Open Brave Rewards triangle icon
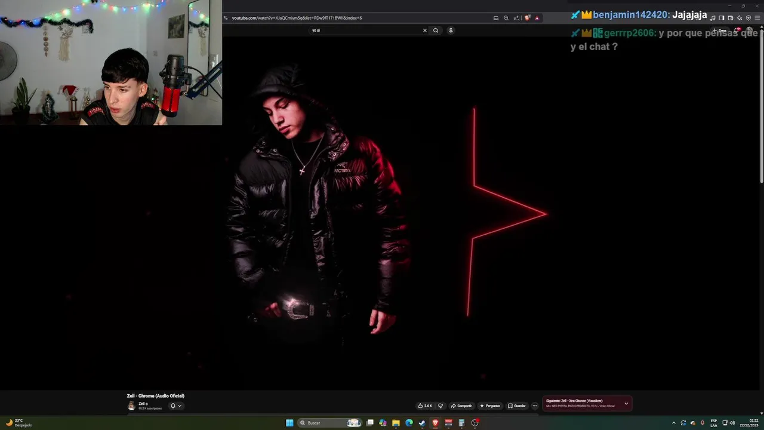764x430 pixels. pos(537,18)
